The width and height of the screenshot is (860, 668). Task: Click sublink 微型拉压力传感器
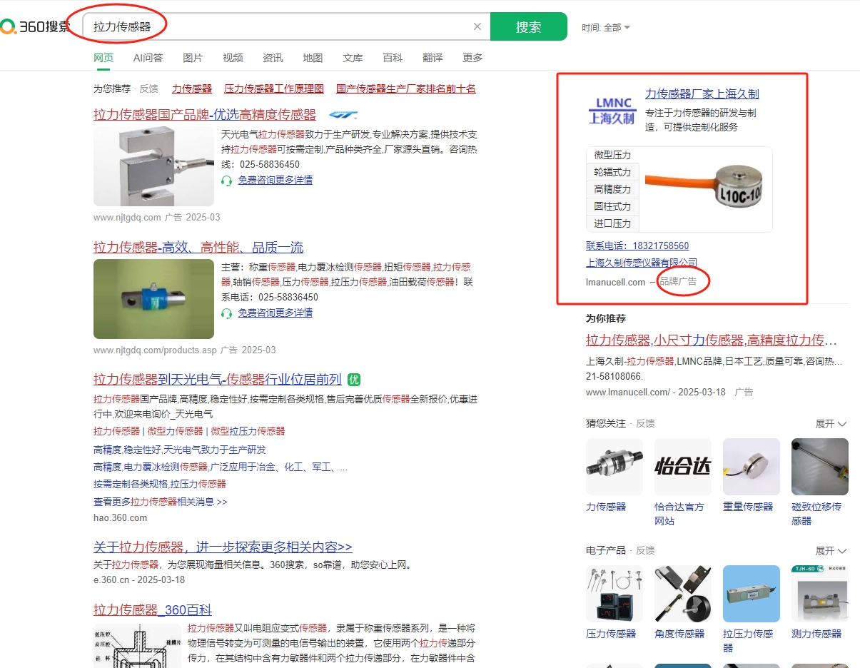pos(248,431)
